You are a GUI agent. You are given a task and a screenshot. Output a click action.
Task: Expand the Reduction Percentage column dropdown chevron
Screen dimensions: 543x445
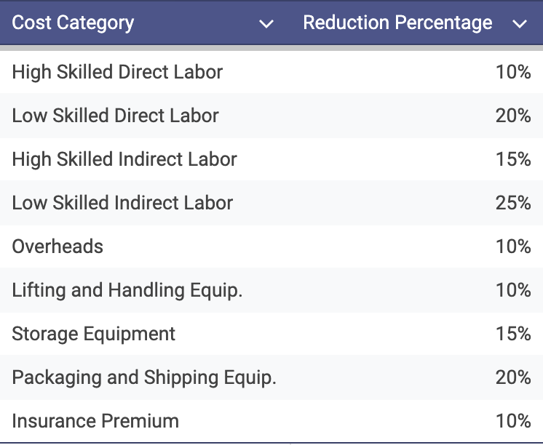click(519, 24)
